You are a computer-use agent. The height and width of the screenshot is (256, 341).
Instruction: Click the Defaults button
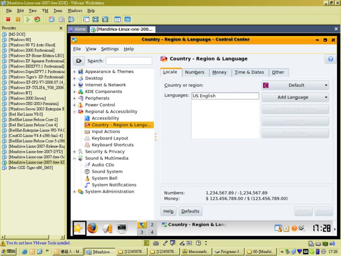tap(190, 211)
